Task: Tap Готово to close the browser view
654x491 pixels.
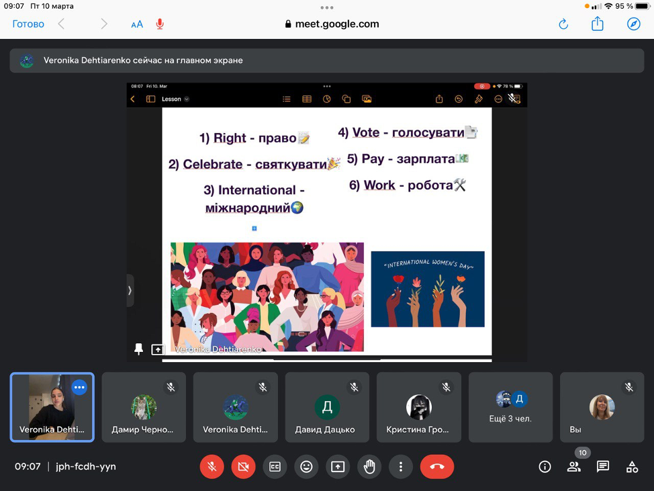Action: pos(28,24)
